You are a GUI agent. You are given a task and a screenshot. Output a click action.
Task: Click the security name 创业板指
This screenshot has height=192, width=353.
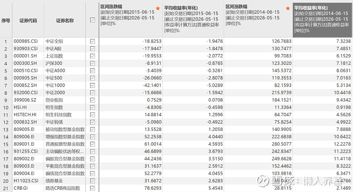coord(54,100)
